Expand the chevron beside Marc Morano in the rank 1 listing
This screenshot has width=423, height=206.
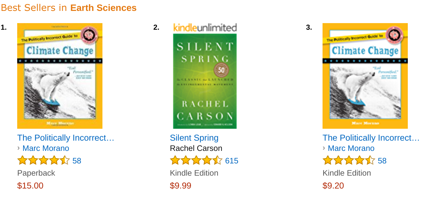click(x=19, y=148)
